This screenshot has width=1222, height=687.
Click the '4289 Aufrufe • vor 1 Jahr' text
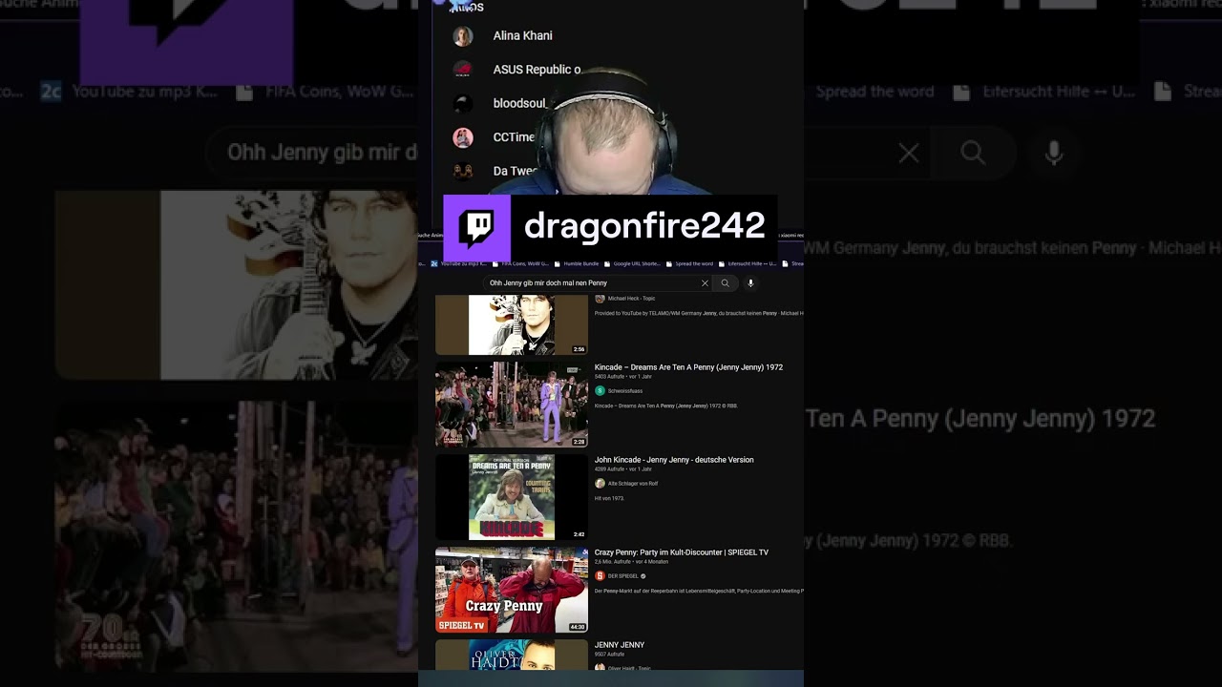coord(623,469)
